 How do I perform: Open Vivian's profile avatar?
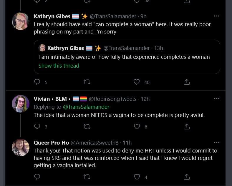pyautogui.click(x=21, y=104)
